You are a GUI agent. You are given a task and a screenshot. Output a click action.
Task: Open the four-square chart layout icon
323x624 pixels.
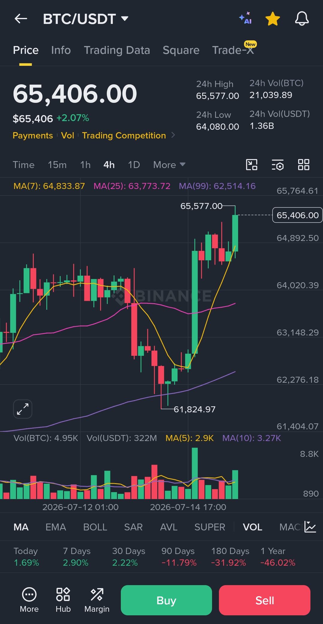tap(304, 165)
